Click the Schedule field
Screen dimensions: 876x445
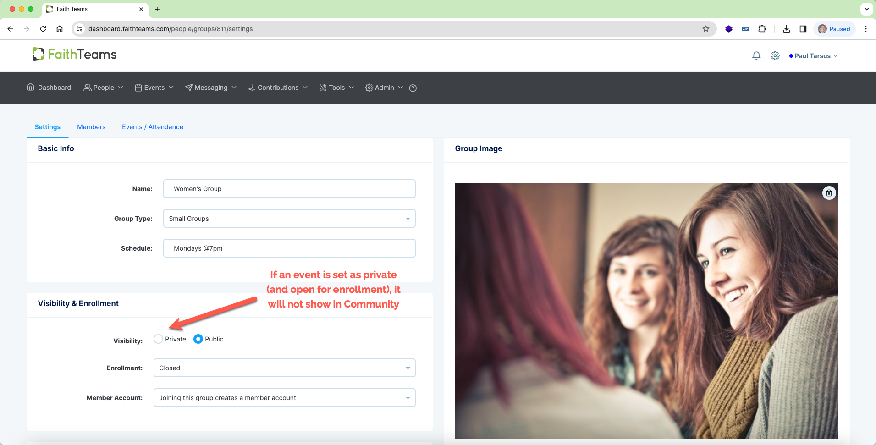289,248
